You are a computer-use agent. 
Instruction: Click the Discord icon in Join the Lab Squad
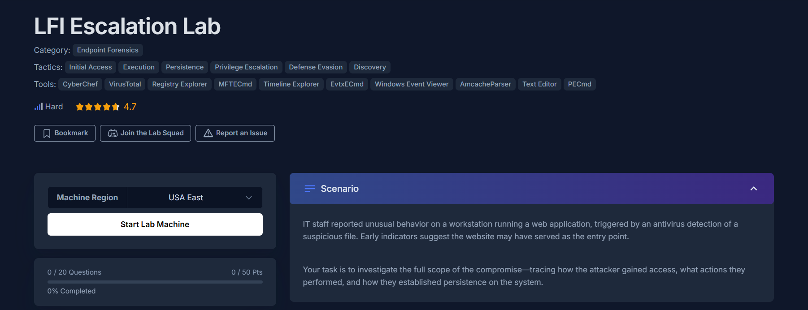tap(113, 133)
